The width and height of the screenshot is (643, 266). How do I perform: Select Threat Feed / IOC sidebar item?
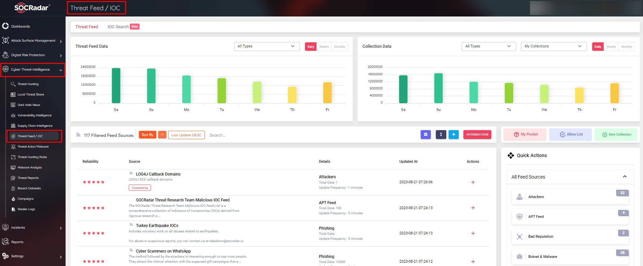click(x=34, y=136)
